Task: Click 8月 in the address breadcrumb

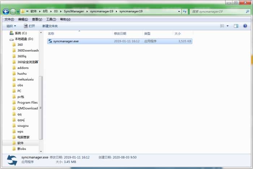Action: tap(45, 11)
